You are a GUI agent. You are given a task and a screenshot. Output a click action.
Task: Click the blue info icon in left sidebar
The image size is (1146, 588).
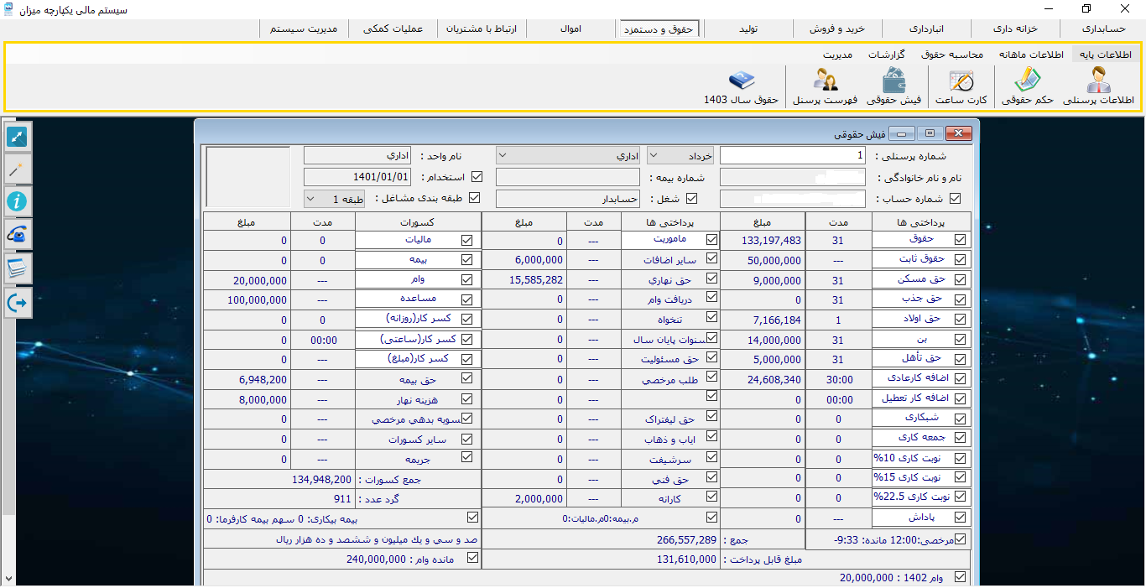pos(18,201)
